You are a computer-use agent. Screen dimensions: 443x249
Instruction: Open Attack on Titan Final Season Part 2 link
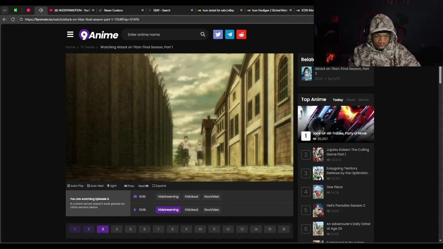[342, 71]
